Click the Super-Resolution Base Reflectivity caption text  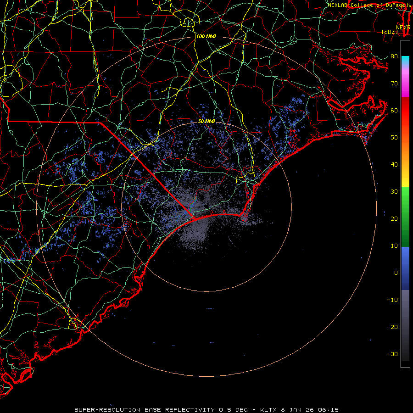tap(145, 410)
